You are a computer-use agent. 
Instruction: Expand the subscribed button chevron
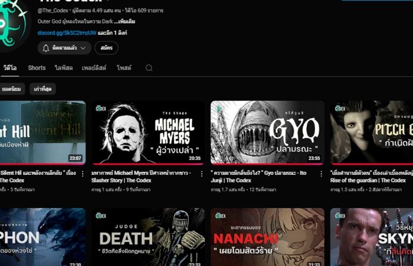pyautogui.click(x=83, y=48)
